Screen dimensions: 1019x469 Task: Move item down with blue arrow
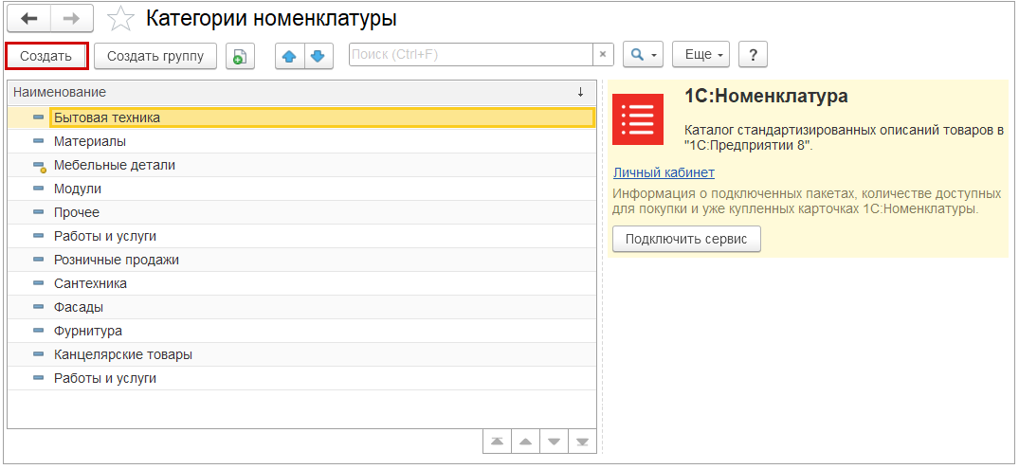(x=317, y=56)
